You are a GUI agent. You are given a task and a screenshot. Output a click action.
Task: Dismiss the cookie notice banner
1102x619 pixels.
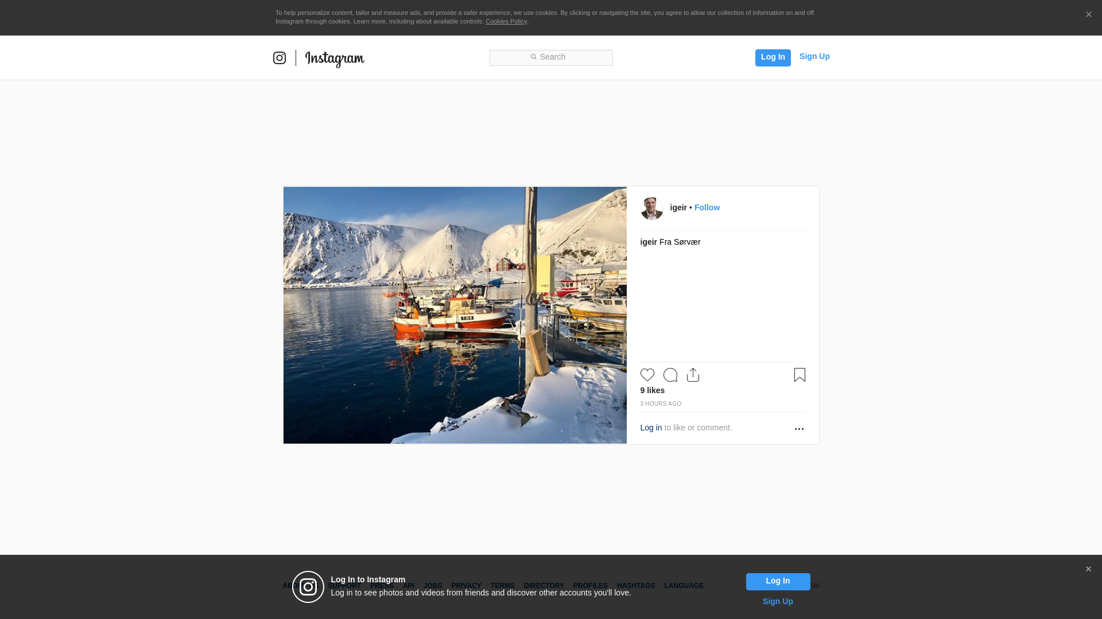(x=1088, y=14)
